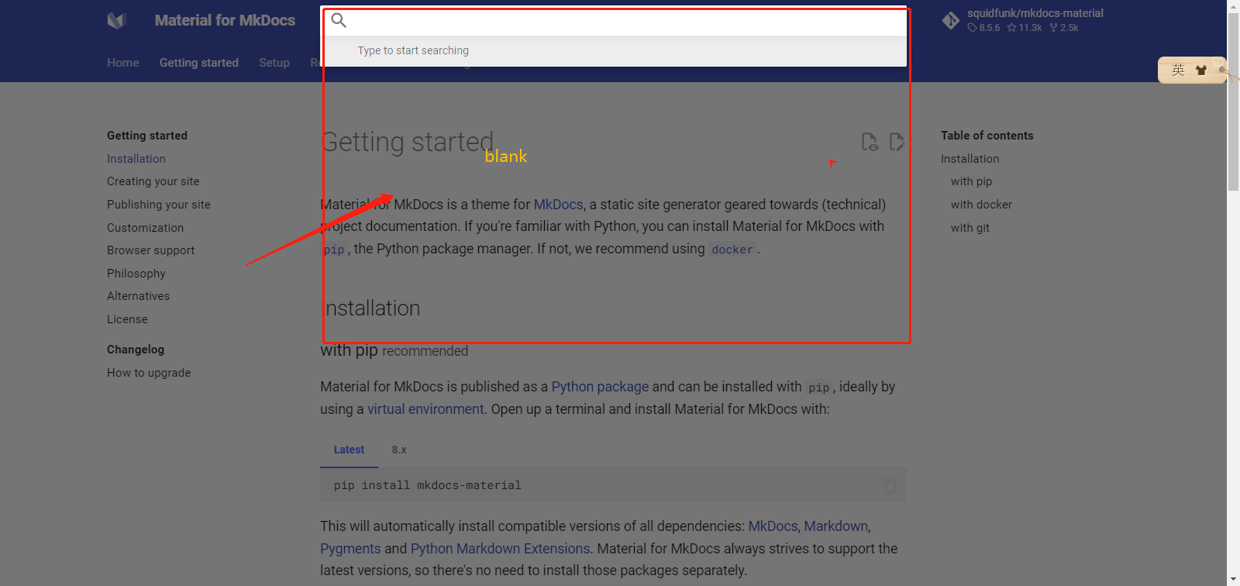Toggle the 英 input language indicator

(x=1178, y=71)
